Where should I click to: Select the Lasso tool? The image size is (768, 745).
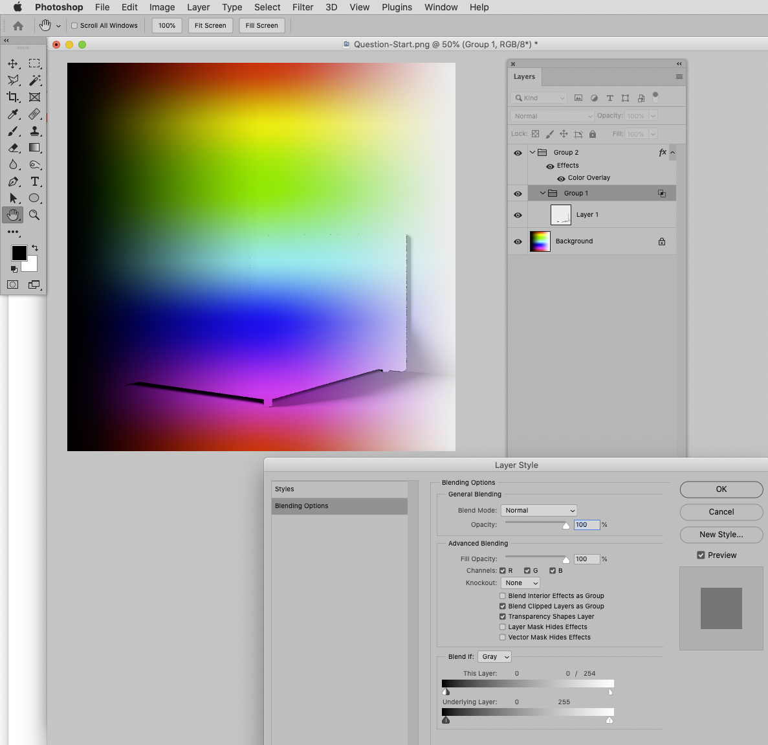point(13,80)
